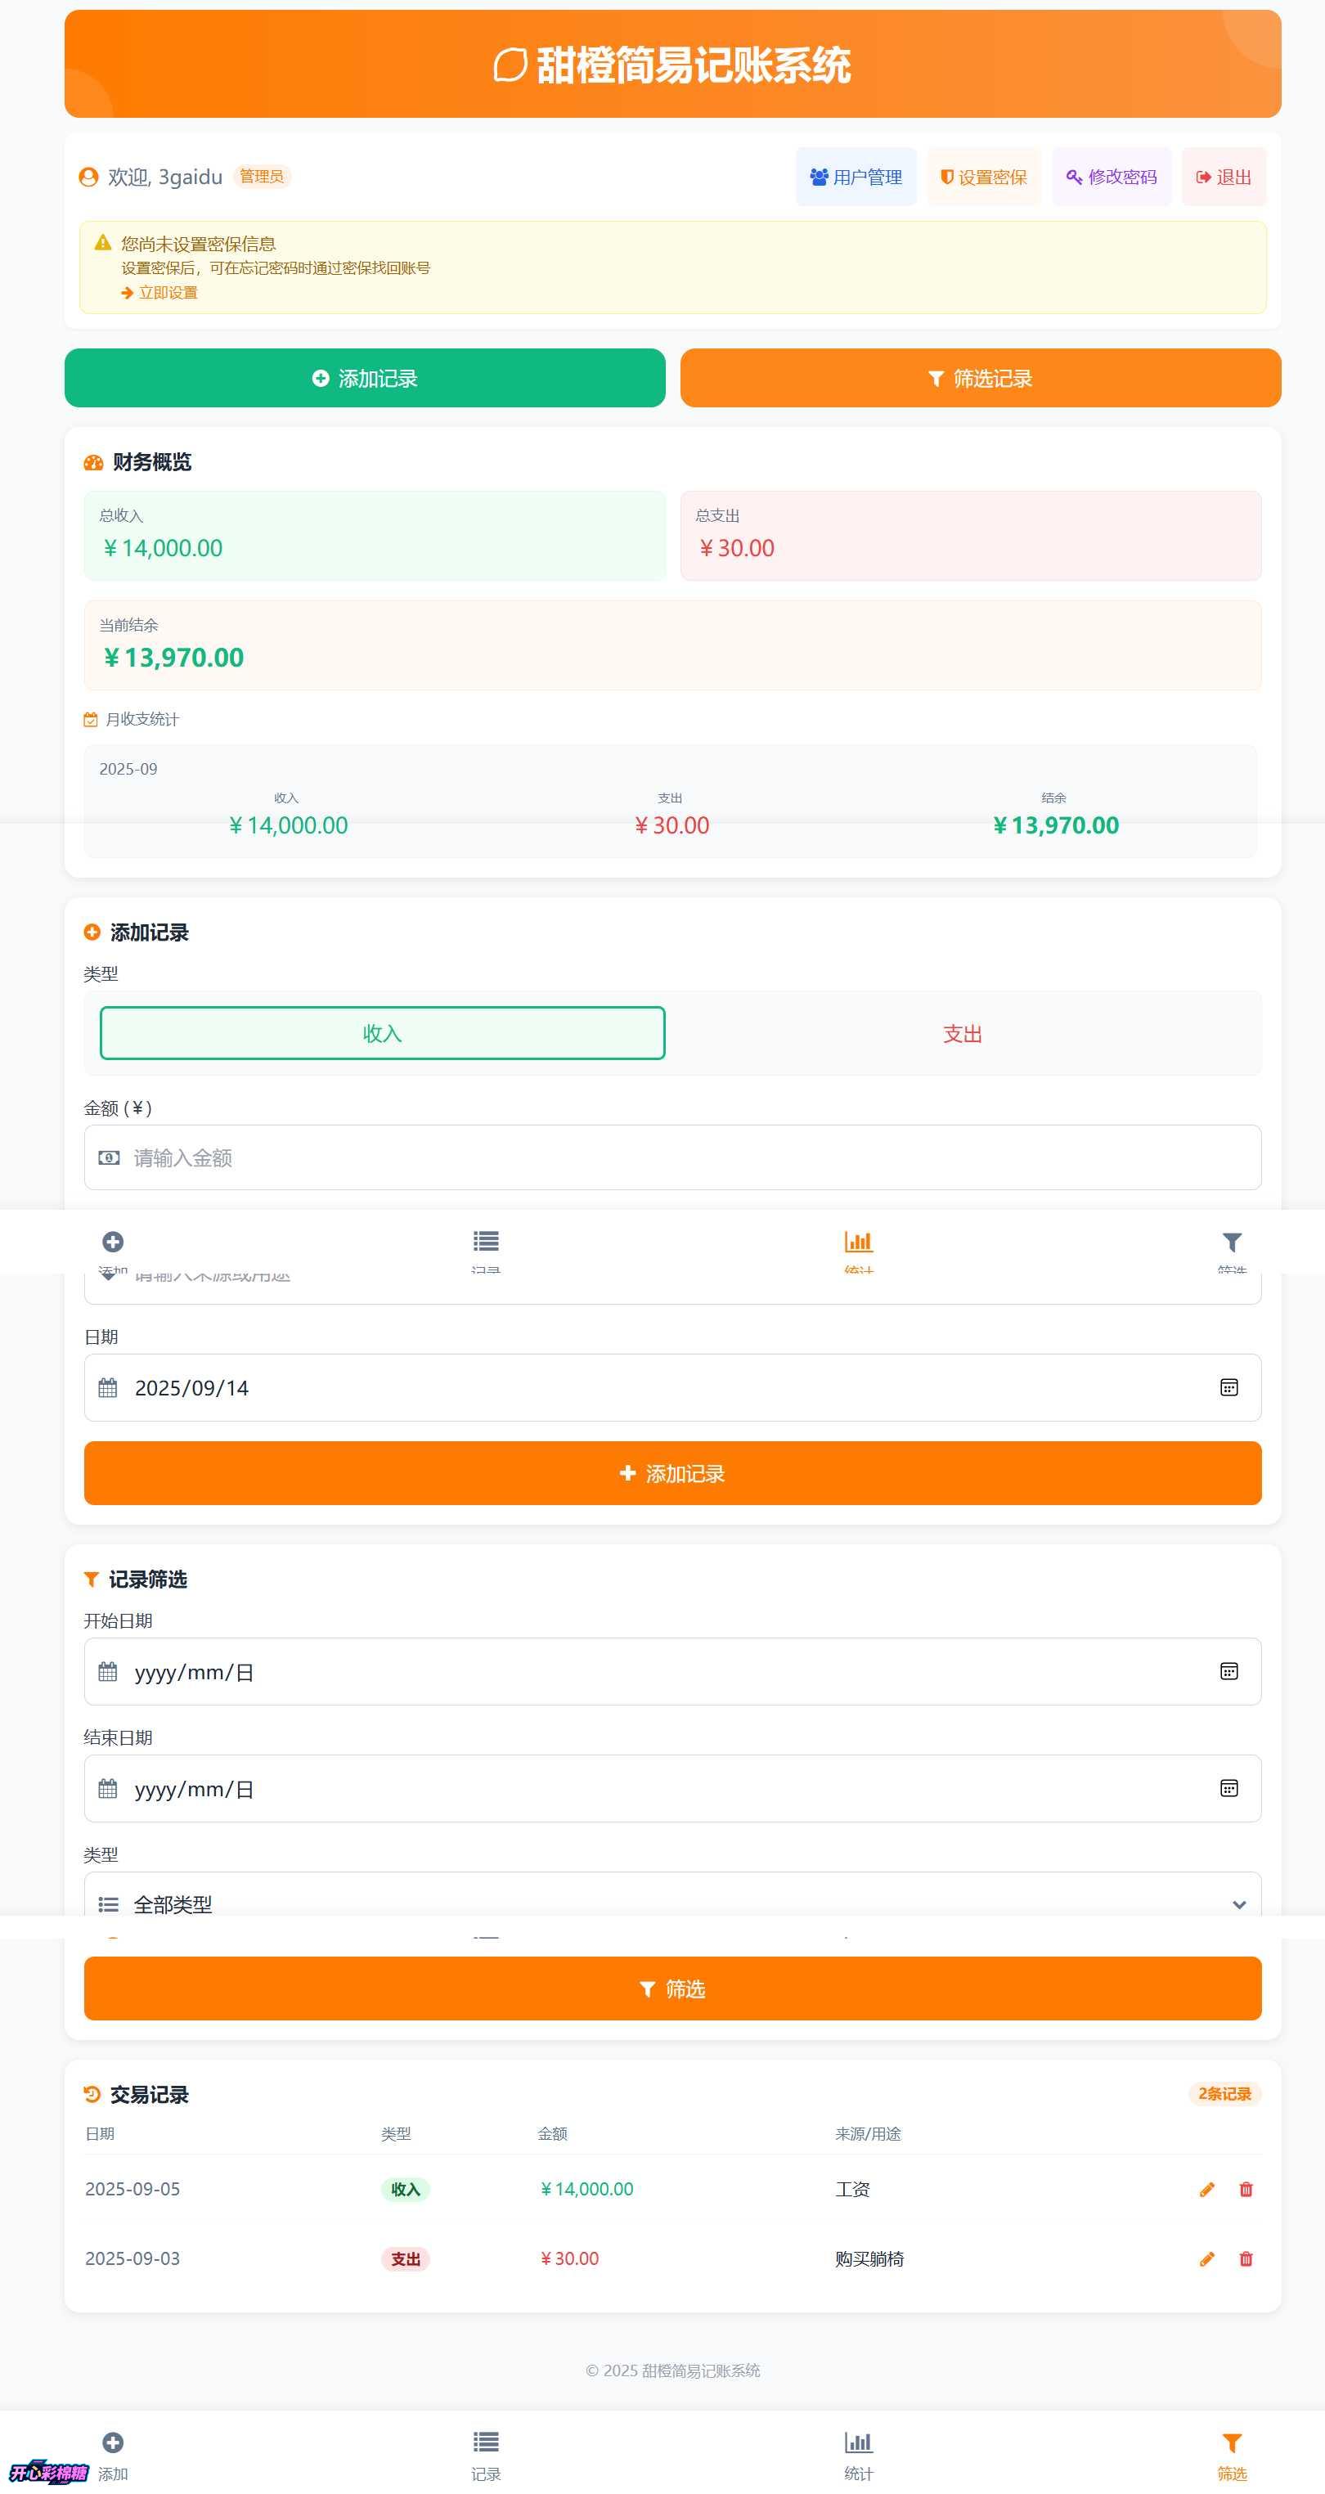Open 用户管理 page

click(x=856, y=178)
